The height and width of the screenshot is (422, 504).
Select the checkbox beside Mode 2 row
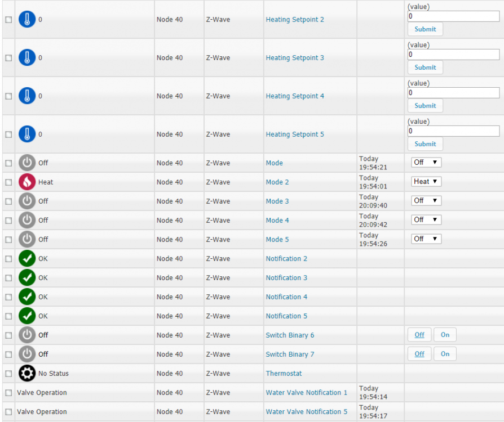click(8, 182)
